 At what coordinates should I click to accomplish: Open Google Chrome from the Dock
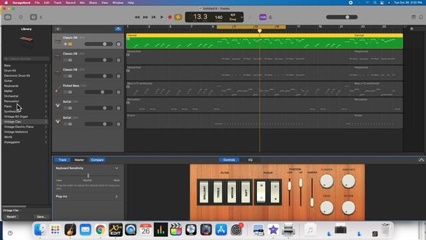coord(101,229)
